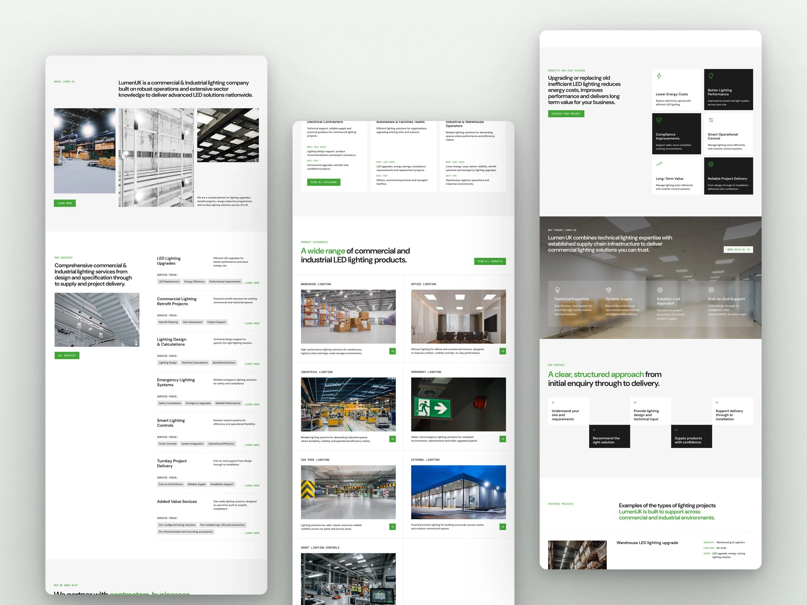The height and width of the screenshot is (605, 807).
Task: Open the warehouse lighting product image
Action: [x=348, y=317]
